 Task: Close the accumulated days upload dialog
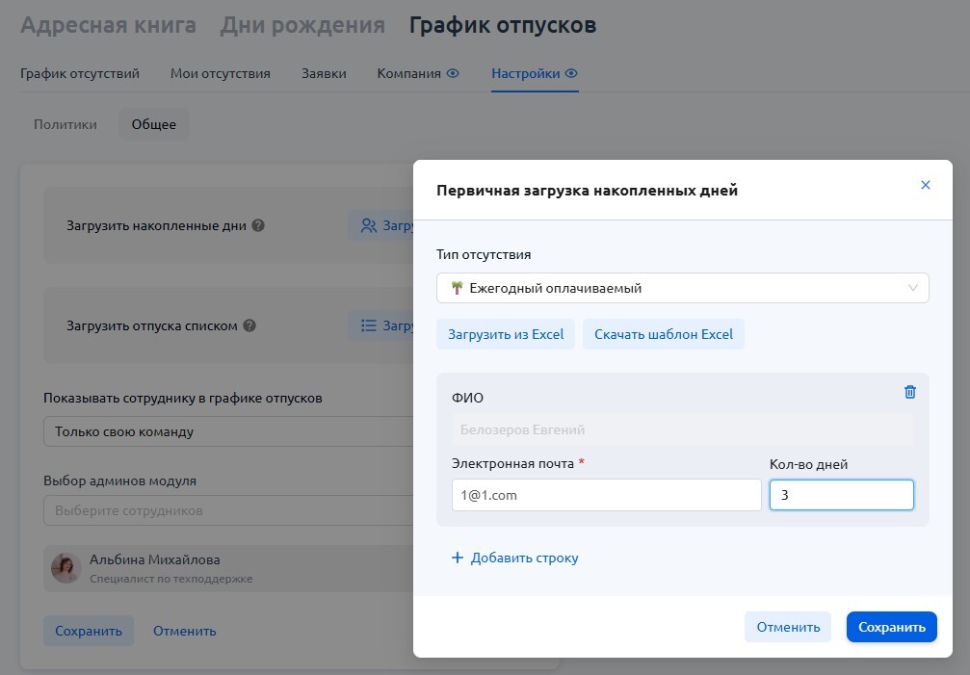click(926, 185)
